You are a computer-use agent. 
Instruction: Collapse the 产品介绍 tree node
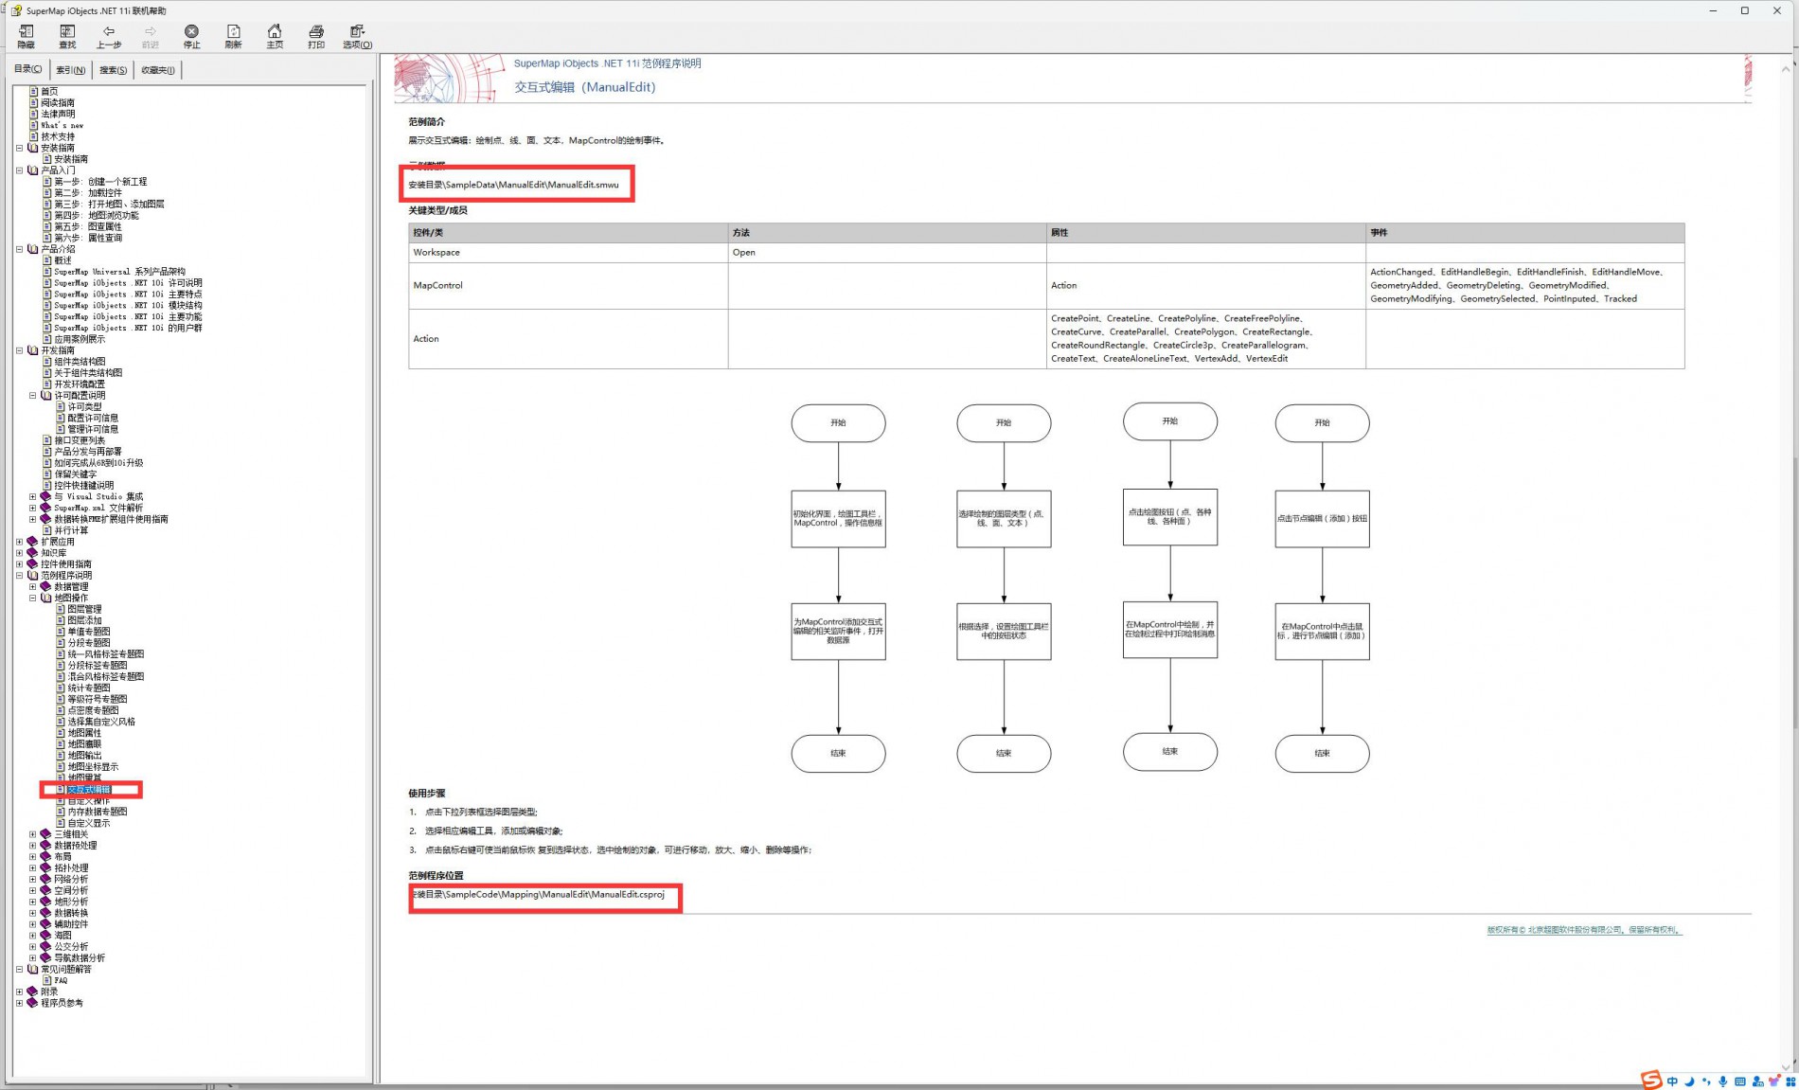tap(19, 249)
